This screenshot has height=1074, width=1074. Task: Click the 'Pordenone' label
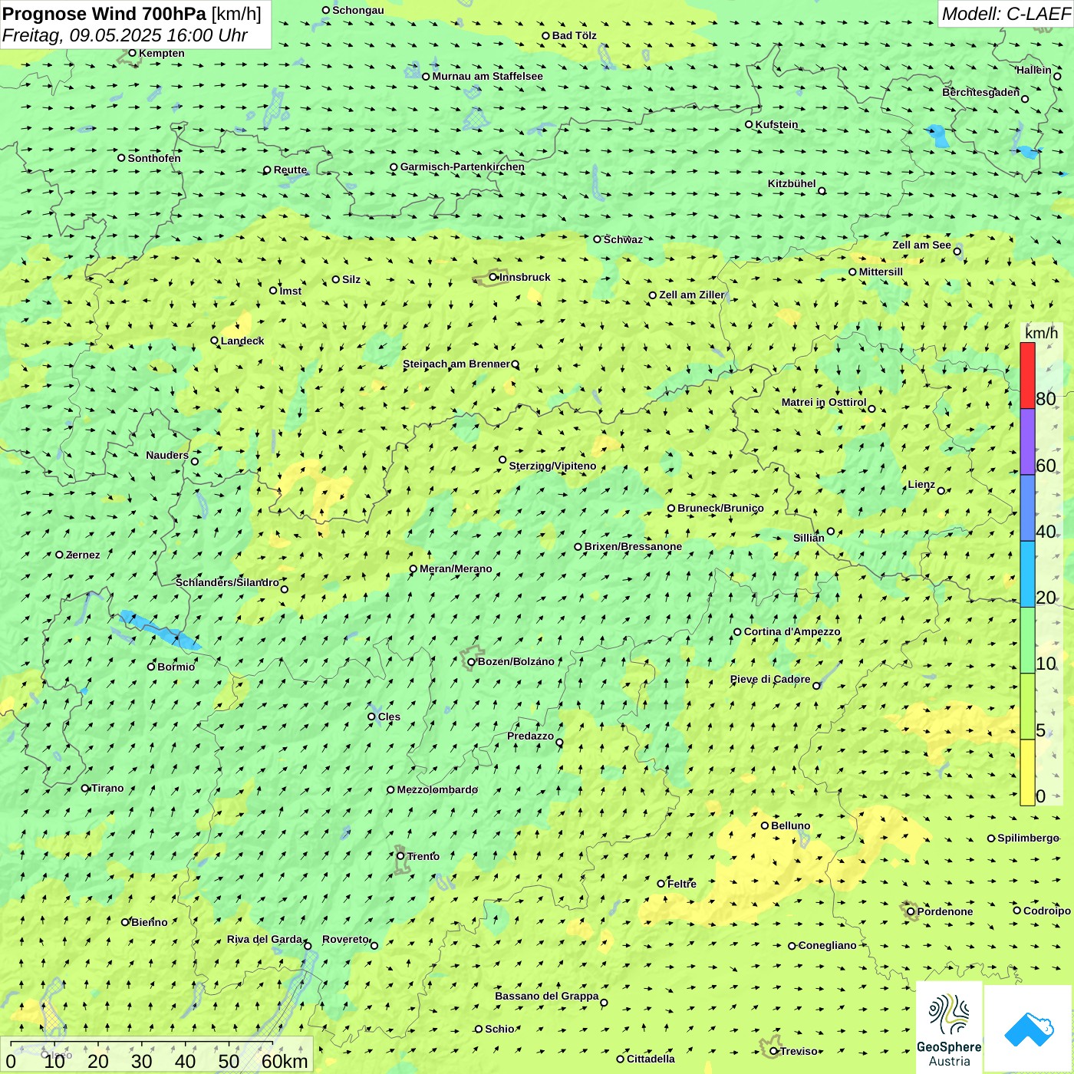pyautogui.click(x=945, y=911)
